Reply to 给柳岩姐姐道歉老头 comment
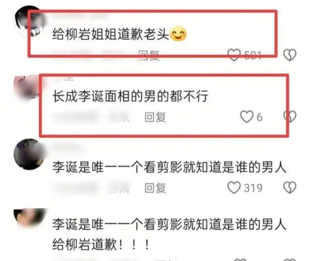313x261 pixels. [x=149, y=55]
